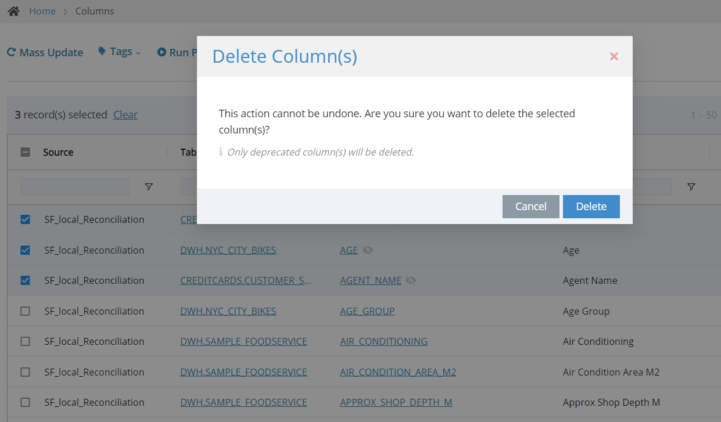Open DWH.SAMPLE_FOODSERVICE in APPROX_SHOP_DEPTH_M row
The width and height of the screenshot is (721, 422).
point(243,402)
